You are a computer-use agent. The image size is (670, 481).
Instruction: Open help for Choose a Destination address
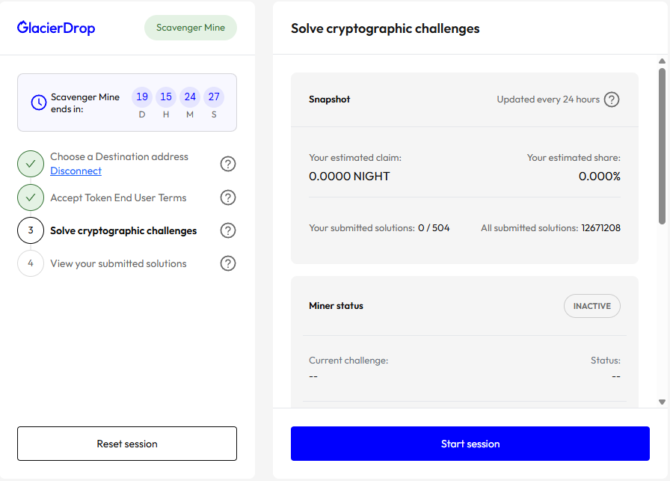point(228,164)
